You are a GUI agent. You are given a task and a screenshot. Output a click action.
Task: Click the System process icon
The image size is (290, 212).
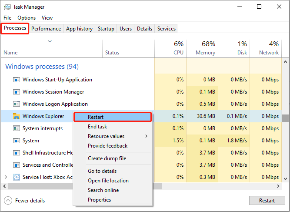pos(17,141)
